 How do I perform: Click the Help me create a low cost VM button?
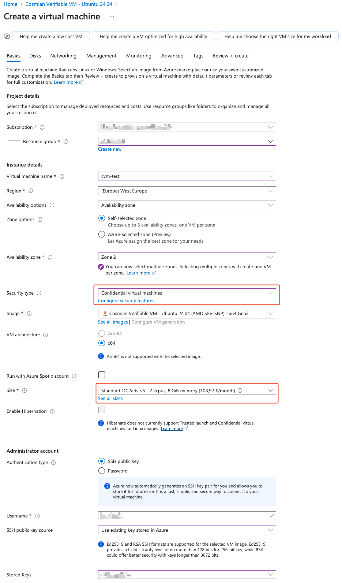click(51, 36)
